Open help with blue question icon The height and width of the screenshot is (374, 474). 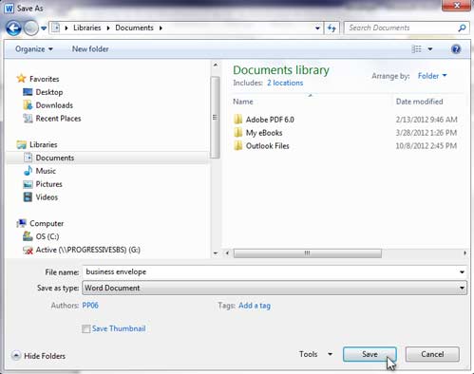[456, 49]
